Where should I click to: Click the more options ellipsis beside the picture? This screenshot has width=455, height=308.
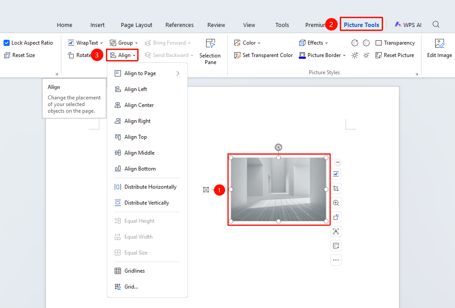pyautogui.click(x=336, y=260)
